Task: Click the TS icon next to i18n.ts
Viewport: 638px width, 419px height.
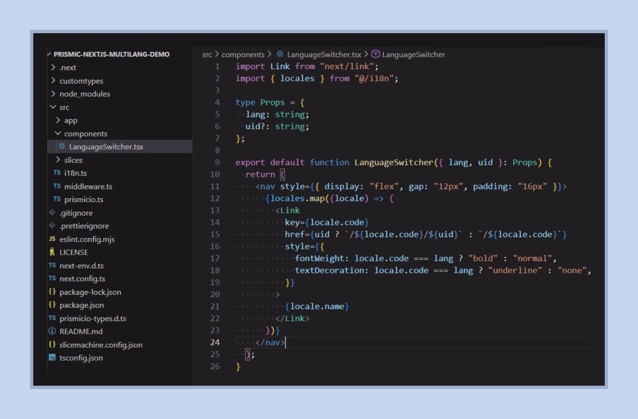Action: [57, 173]
